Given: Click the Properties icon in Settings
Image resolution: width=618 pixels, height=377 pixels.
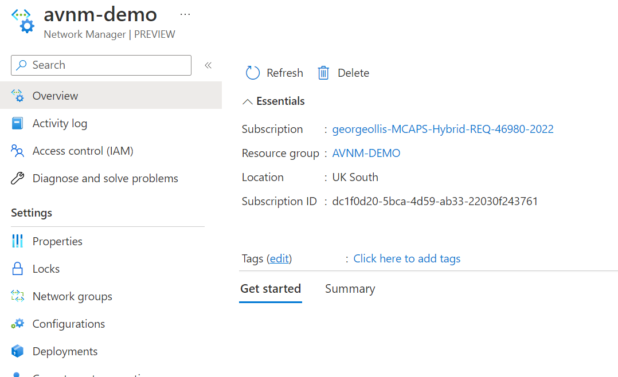Looking at the screenshot, I should pyautogui.click(x=18, y=241).
